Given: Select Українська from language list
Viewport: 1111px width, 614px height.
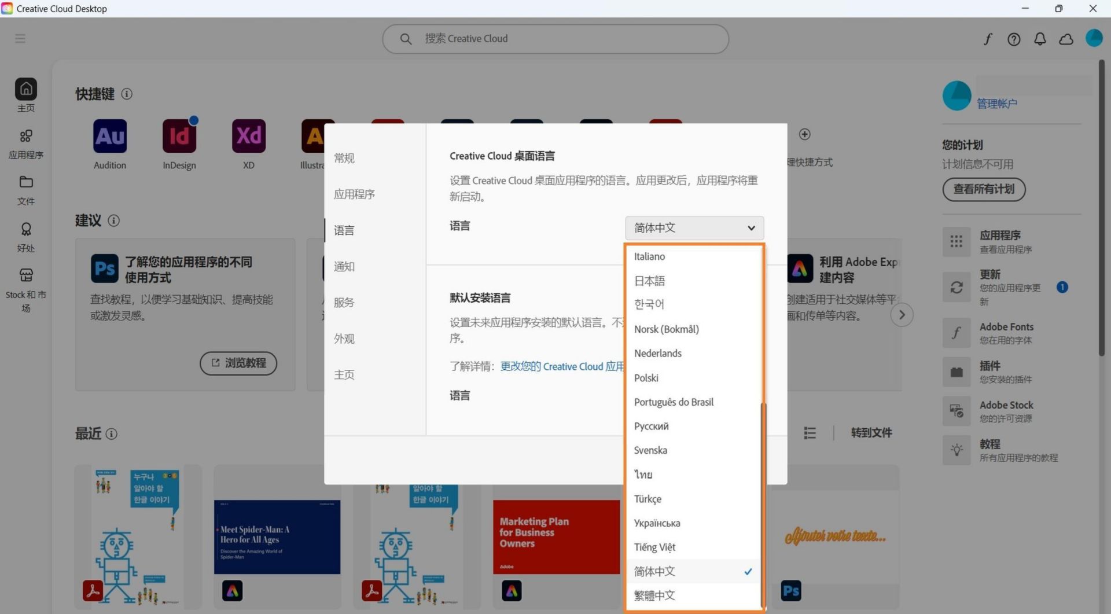Looking at the screenshot, I should click(x=693, y=523).
